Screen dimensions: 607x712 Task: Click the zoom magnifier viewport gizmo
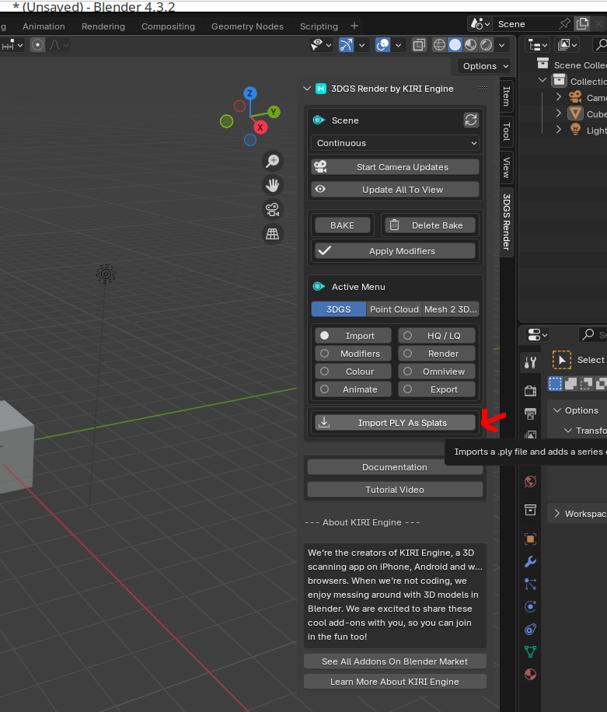pos(273,161)
